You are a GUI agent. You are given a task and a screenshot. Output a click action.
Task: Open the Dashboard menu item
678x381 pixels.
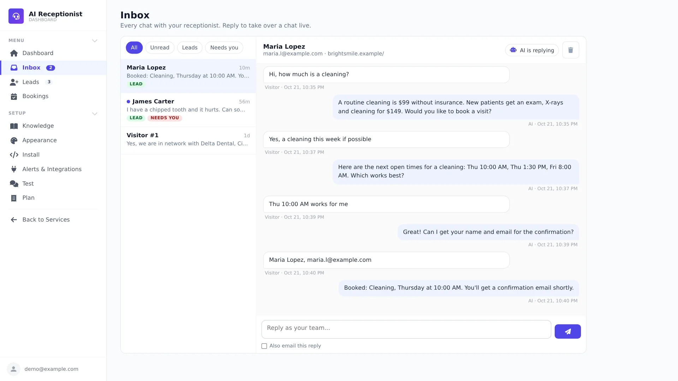point(53,53)
